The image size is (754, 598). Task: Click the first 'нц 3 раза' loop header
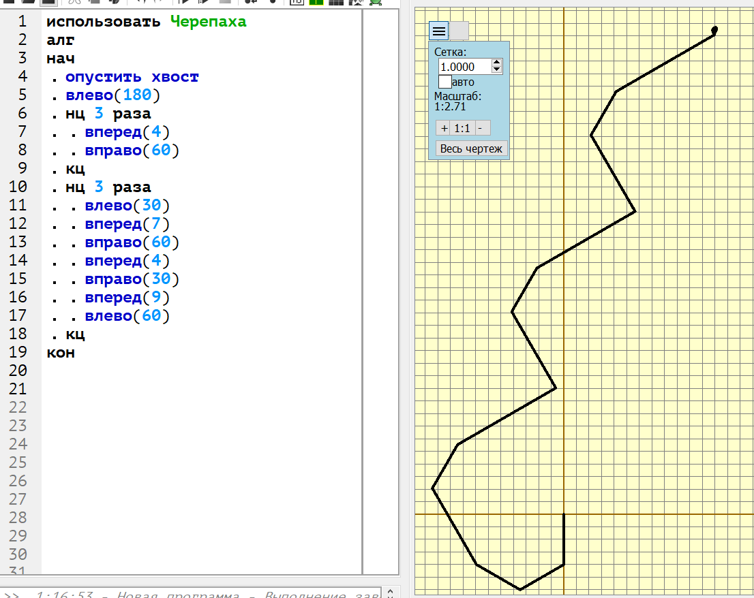(108, 113)
